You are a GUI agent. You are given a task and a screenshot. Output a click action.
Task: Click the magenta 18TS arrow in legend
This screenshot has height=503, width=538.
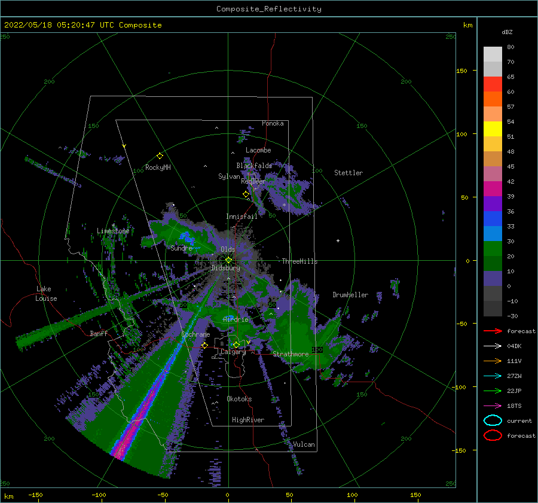tap(493, 406)
